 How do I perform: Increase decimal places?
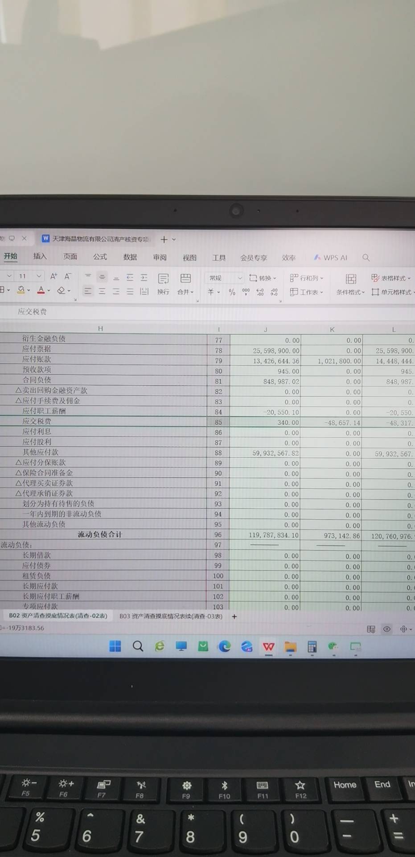click(x=260, y=292)
